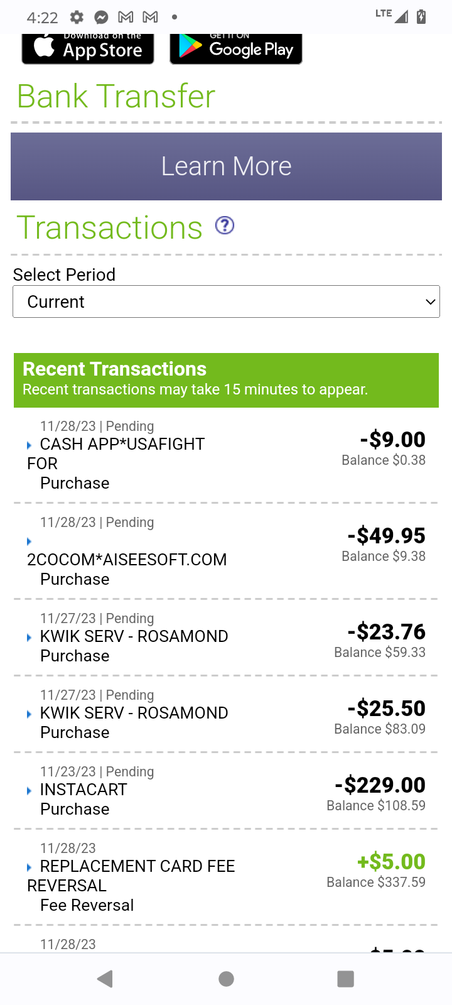Tap the Messenger notification icon in status bar
This screenshot has width=452, height=1005.
[x=100, y=17]
